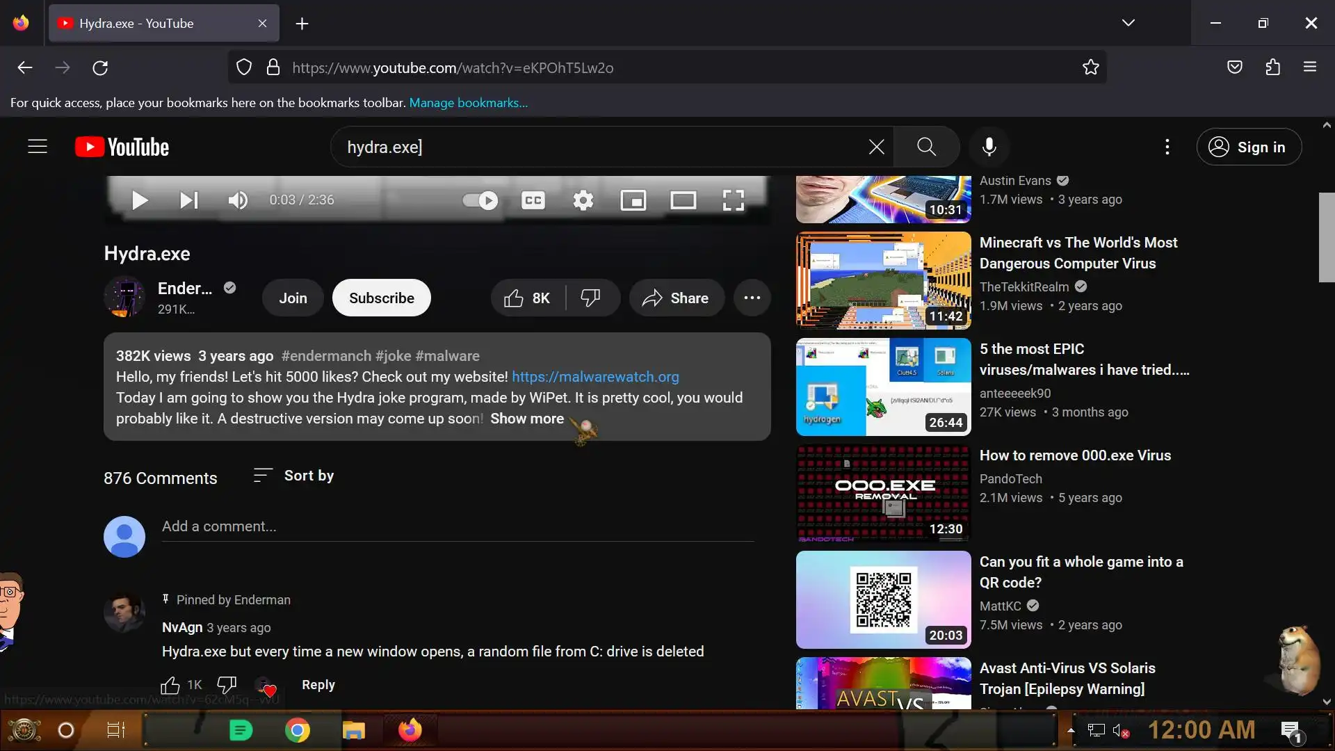Open the 000.exe removal video thumbnail

(883, 493)
